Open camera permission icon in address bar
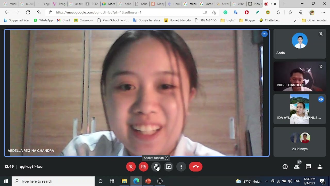 (x=204, y=12)
